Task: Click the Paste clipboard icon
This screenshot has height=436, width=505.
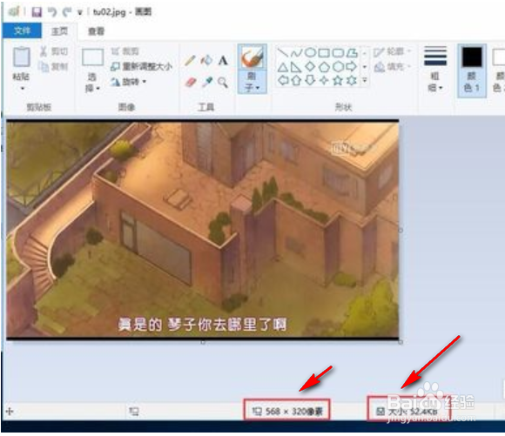Action: [x=22, y=57]
